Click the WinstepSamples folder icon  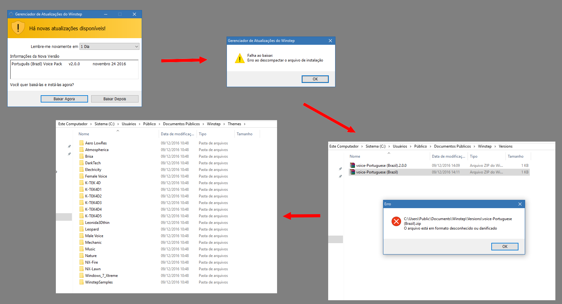(81, 282)
